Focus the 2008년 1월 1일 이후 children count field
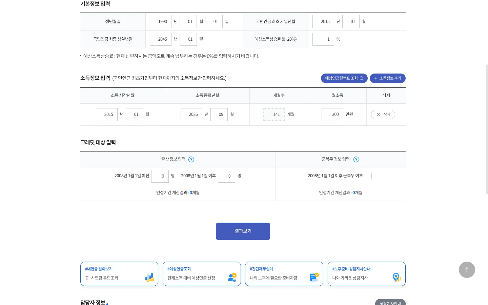The width and height of the screenshot is (488, 305). click(226, 176)
